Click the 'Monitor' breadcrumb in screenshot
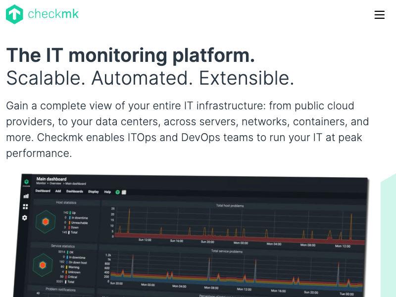The width and height of the screenshot is (396, 297). click(41, 183)
